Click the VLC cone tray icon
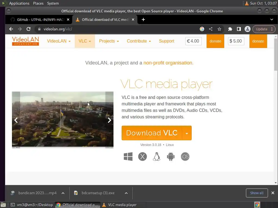 (x=247, y=3)
